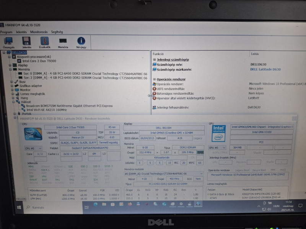This screenshot has width=306, height=229.
Task: Close the Rendszer összesítés summary window
Action: point(294,119)
